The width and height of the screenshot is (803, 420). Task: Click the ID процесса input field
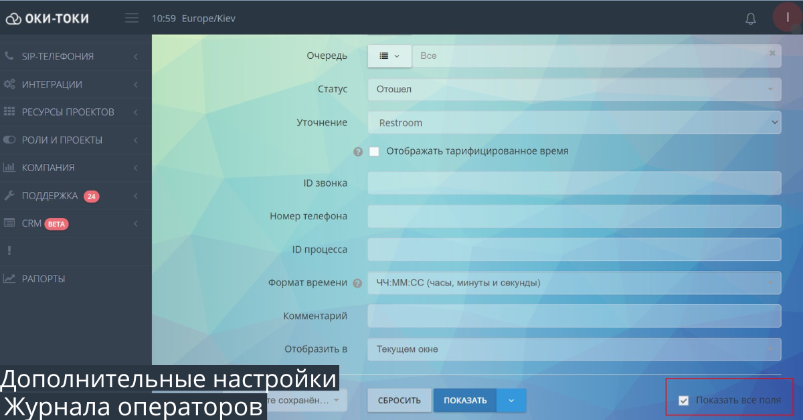tap(574, 249)
